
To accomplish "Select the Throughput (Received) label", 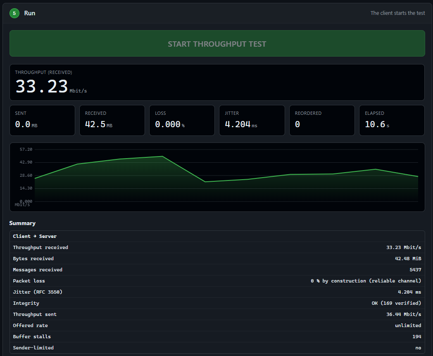I will click(43, 72).
